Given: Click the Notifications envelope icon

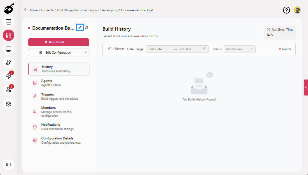Looking at the screenshot, I should [x=35, y=127].
